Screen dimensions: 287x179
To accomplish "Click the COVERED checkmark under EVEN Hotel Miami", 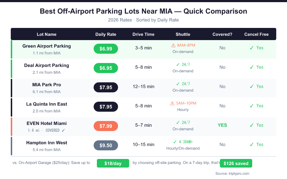I will 63,130.
